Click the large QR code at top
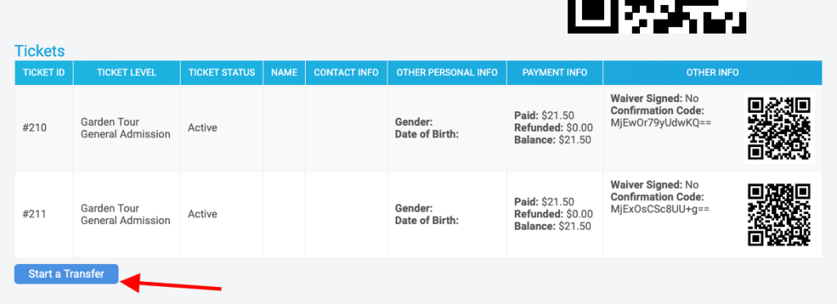 (656, 16)
